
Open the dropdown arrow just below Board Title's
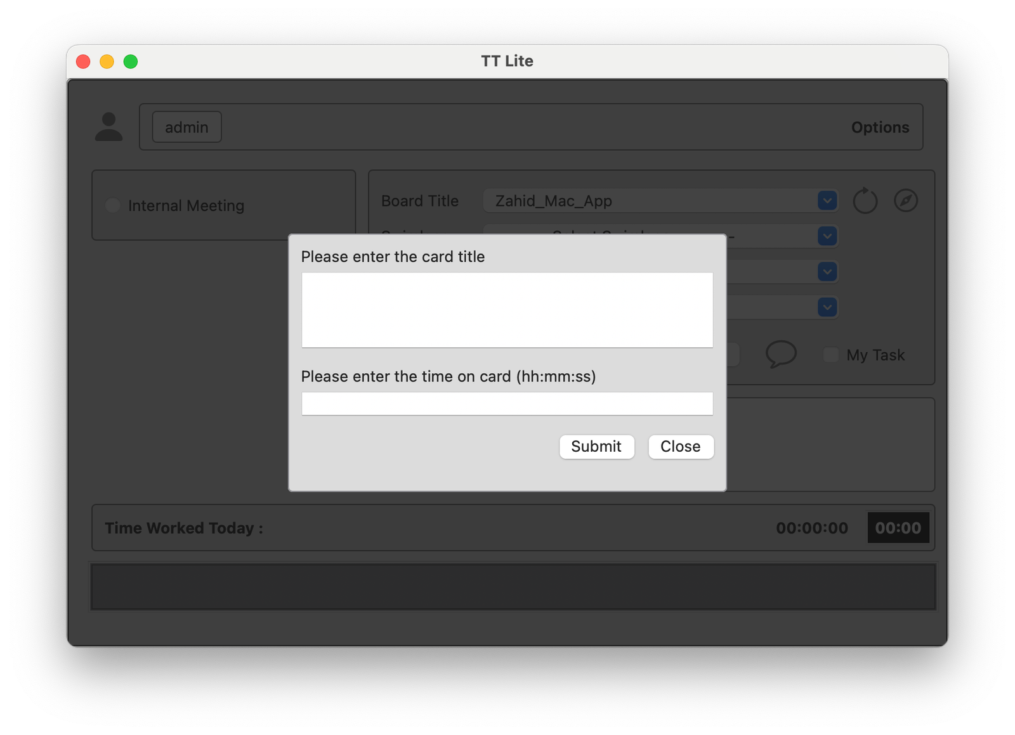(x=827, y=236)
